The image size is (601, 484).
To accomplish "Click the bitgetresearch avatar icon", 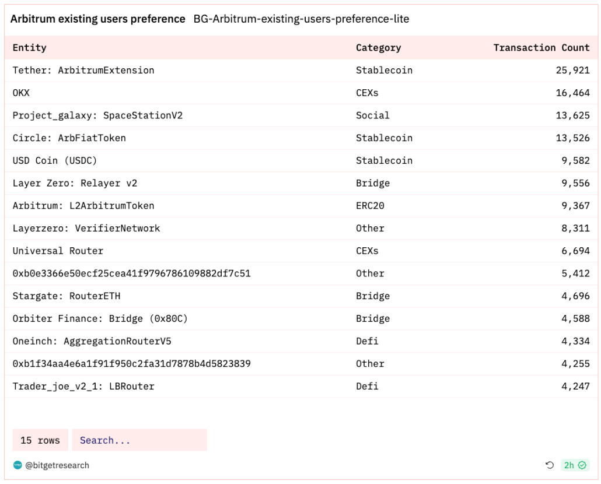I will tap(18, 465).
